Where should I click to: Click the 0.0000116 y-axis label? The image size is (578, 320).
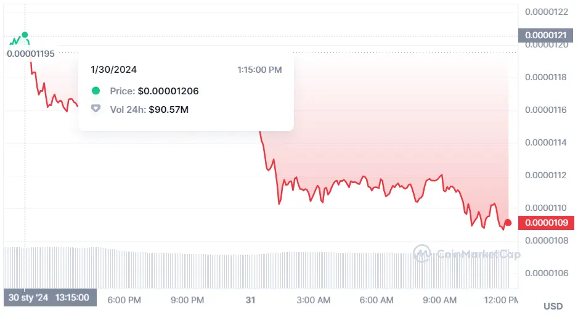[545, 110]
